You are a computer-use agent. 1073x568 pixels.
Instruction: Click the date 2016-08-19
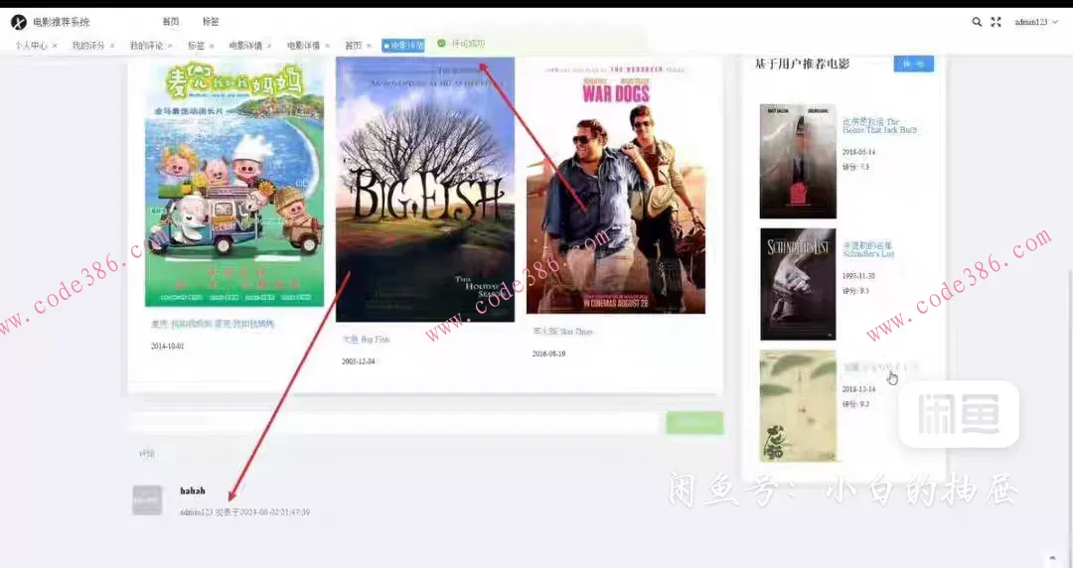[x=548, y=354]
